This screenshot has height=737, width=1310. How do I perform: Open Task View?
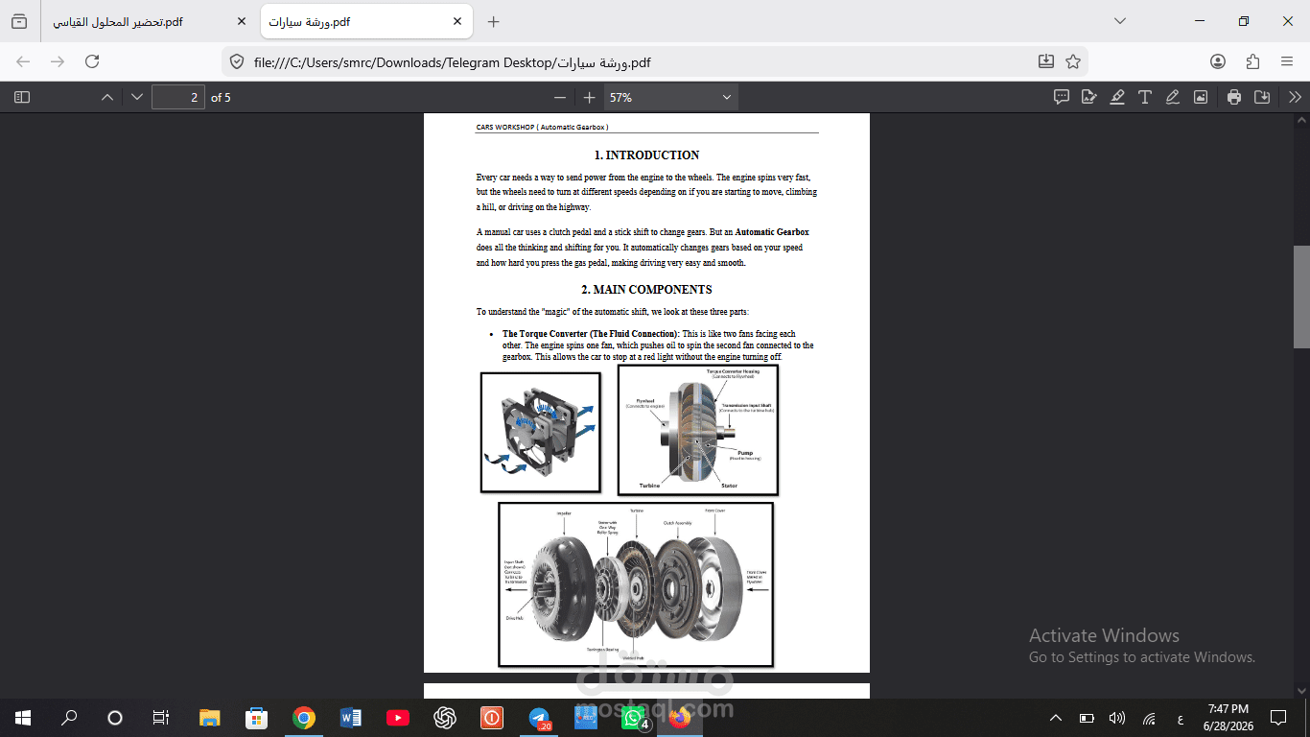(x=161, y=718)
